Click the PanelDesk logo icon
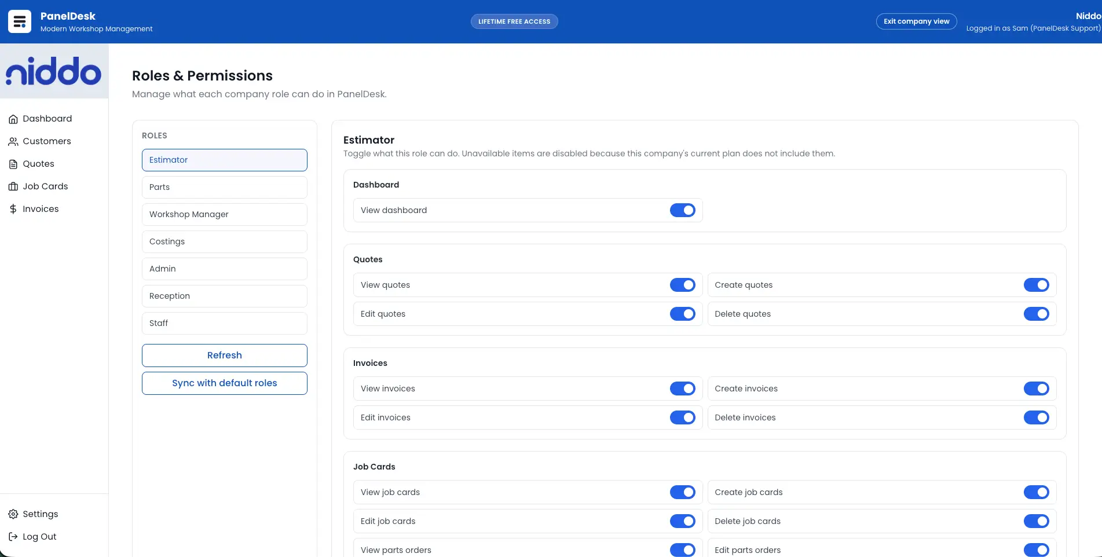1102x557 pixels. coord(19,21)
